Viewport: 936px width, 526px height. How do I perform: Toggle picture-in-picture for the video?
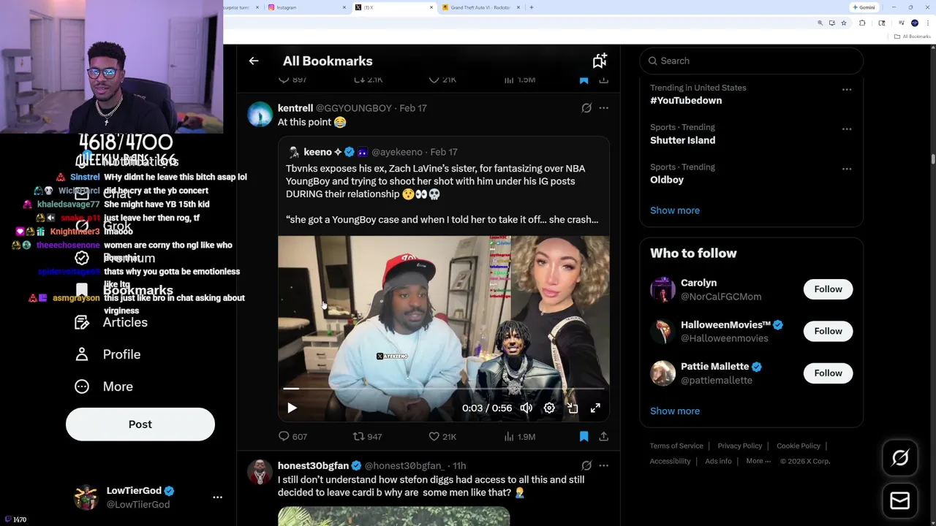pyautogui.click(x=573, y=408)
